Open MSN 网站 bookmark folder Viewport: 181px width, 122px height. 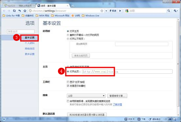pyautogui.click(x=42, y=16)
